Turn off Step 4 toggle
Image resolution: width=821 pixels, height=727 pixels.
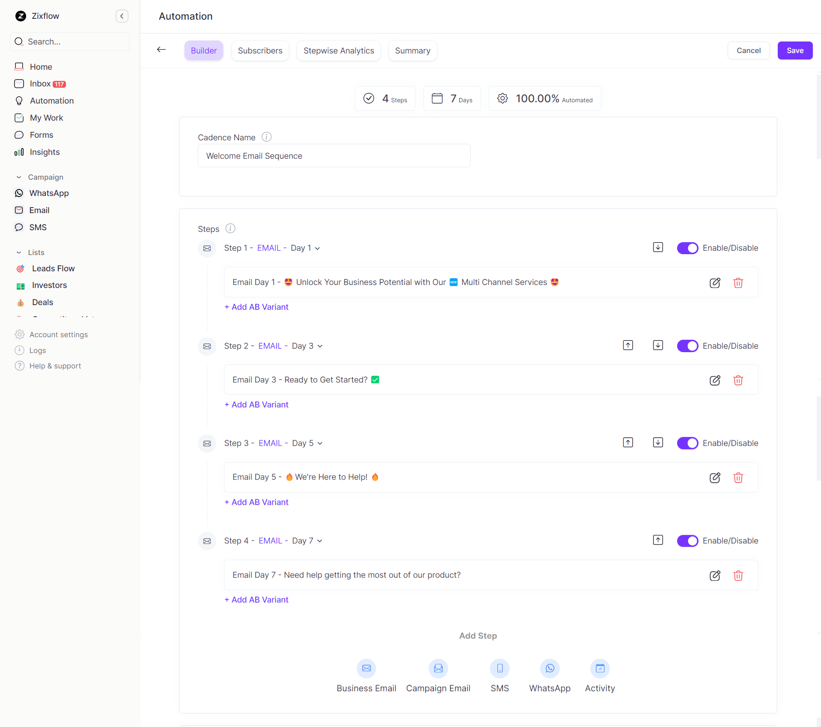687,541
